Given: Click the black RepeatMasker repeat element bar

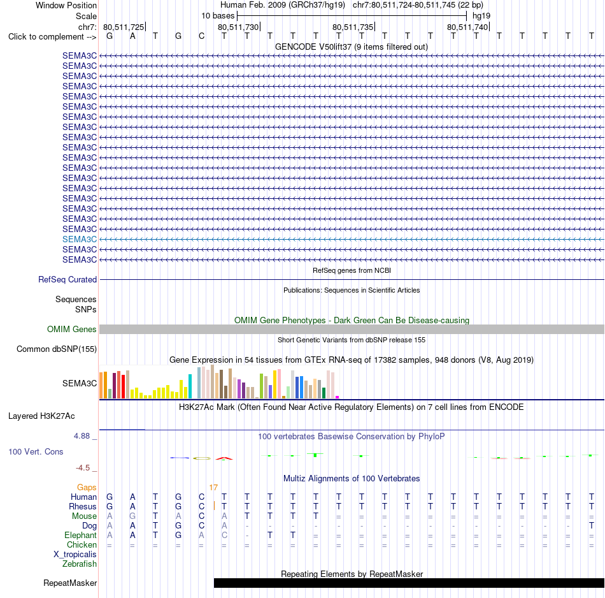Looking at the screenshot, I should coord(409,583).
